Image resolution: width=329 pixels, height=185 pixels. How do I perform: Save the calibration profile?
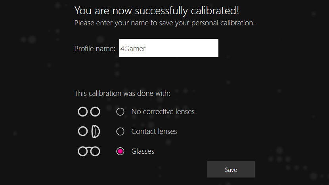coord(231,170)
